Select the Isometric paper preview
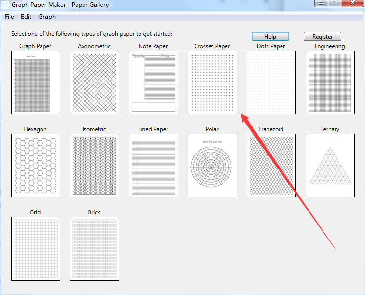 click(94, 166)
